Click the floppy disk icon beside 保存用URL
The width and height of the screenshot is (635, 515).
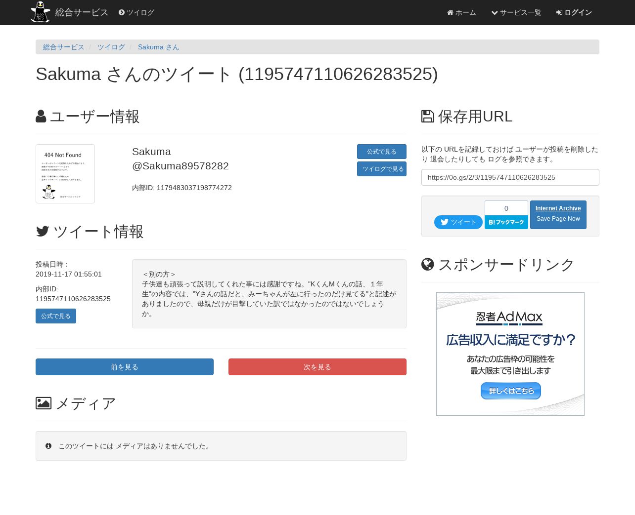[x=428, y=117]
